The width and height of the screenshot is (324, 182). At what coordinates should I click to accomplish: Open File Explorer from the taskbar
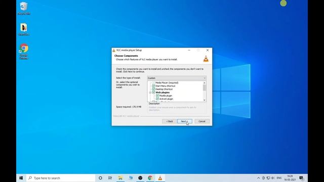(120, 178)
